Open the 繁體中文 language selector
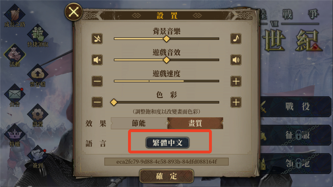The width and height of the screenshot is (333, 187). tap(167, 142)
